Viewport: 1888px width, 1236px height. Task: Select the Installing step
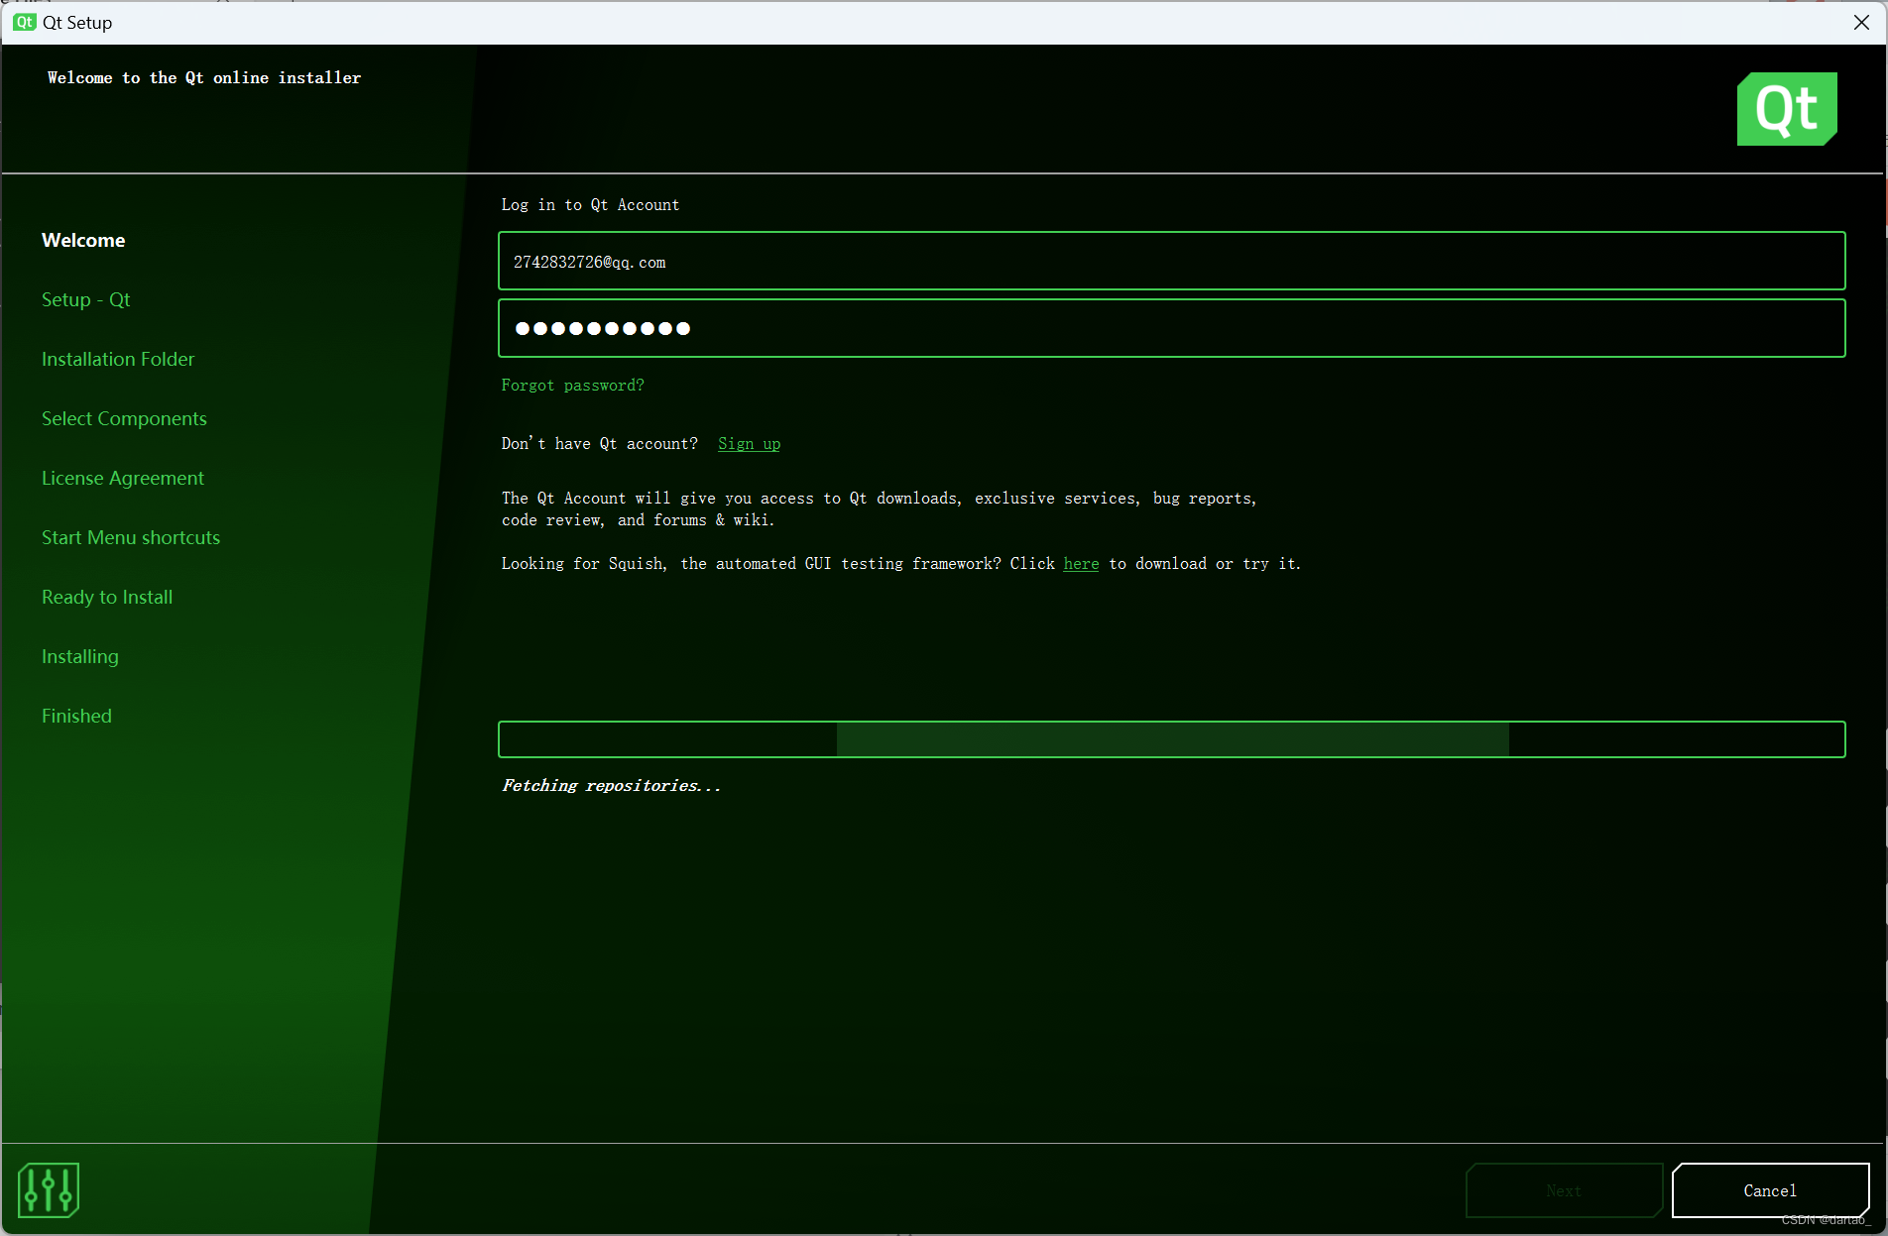coord(80,656)
